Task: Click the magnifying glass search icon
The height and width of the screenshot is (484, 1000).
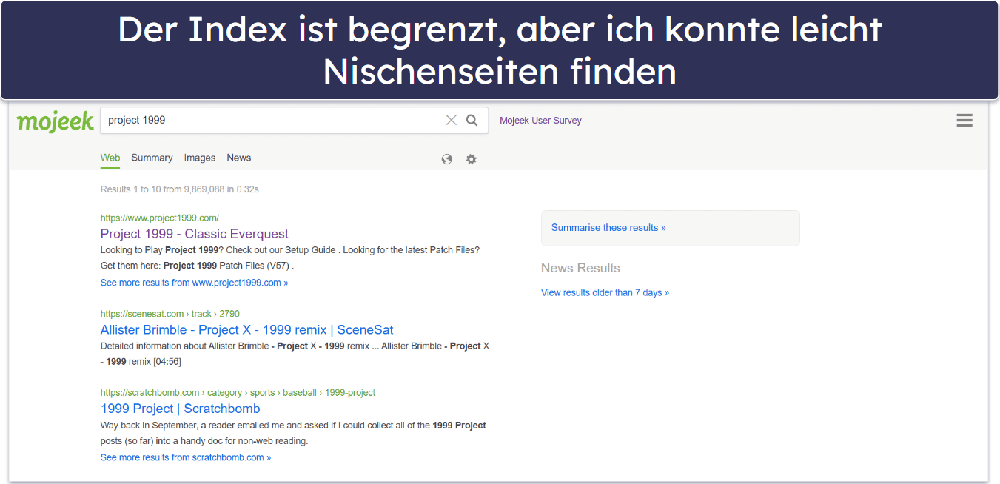Action: [472, 121]
